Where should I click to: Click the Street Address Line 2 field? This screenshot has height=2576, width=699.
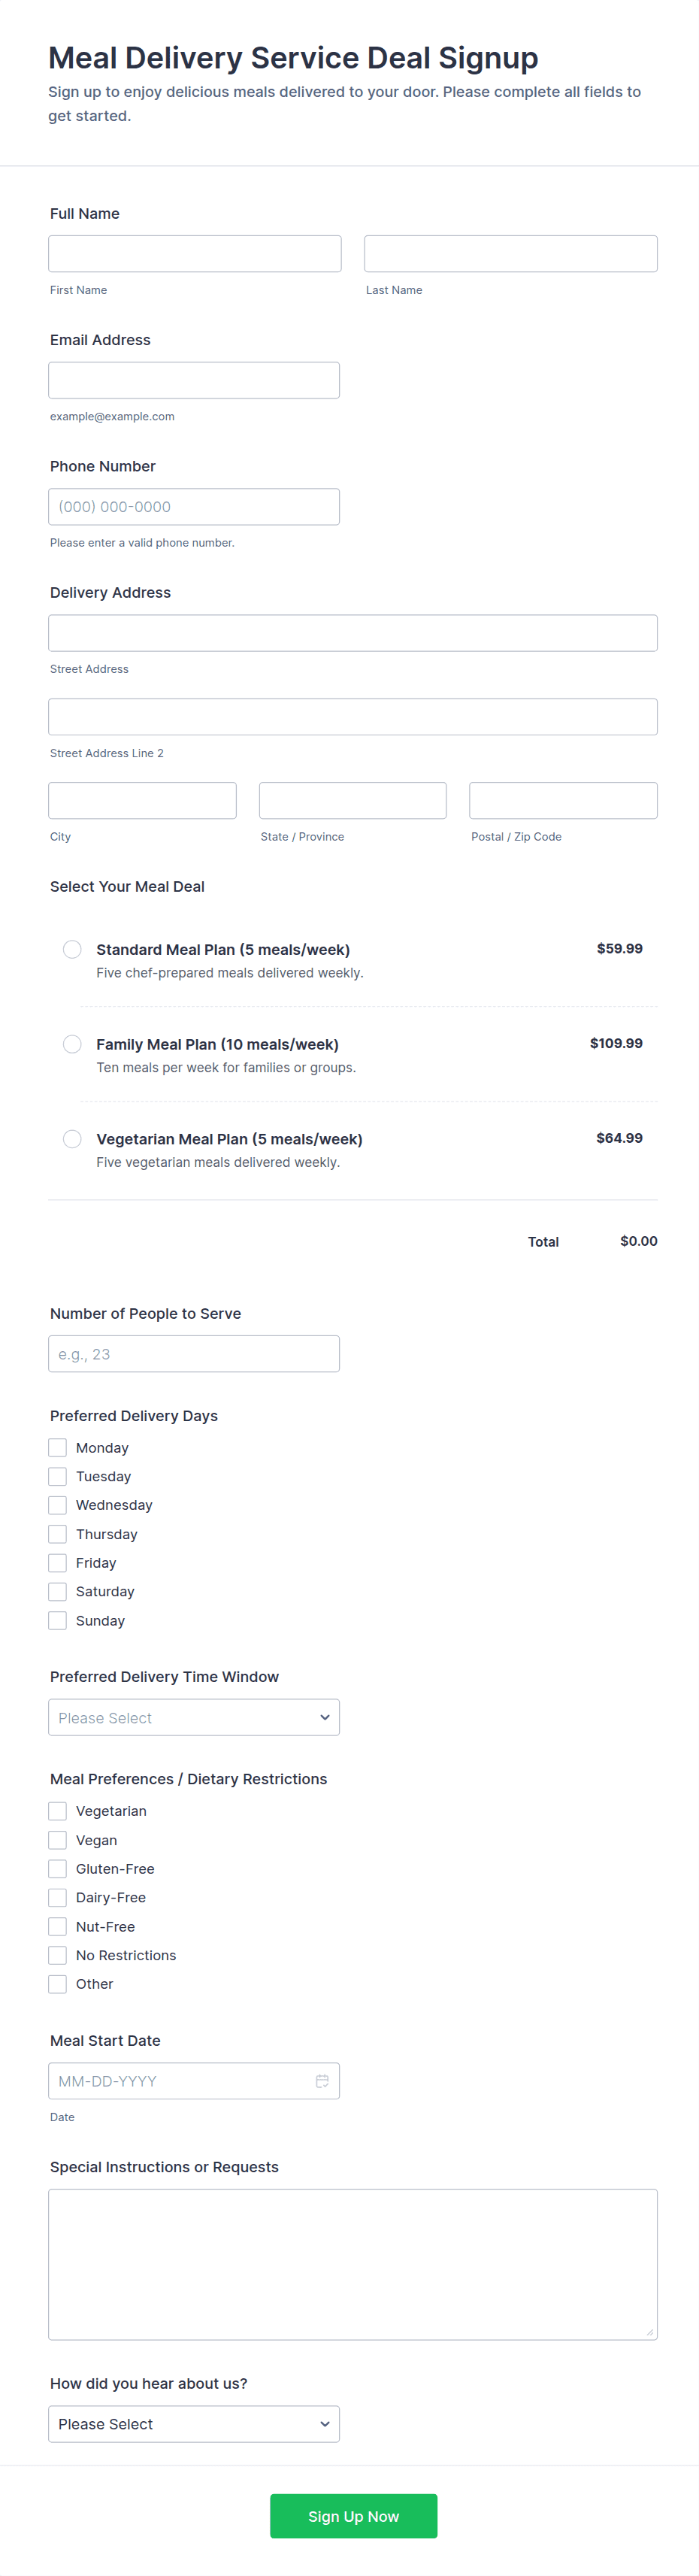tap(353, 717)
